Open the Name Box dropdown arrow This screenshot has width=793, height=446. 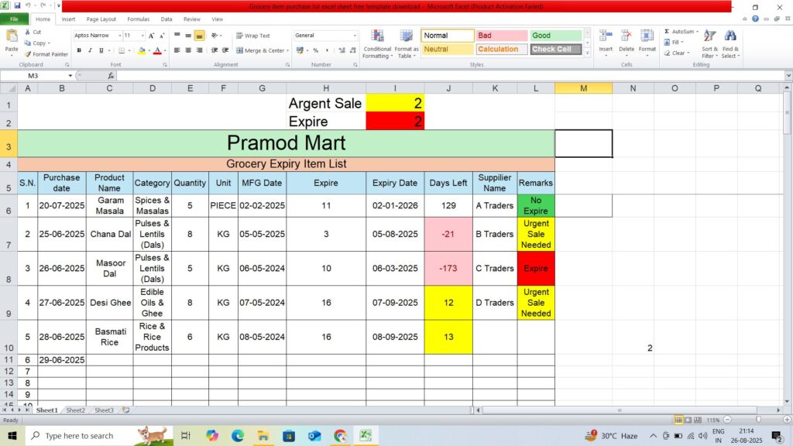[x=70, y=76]
